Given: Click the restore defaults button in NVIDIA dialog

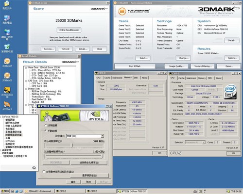Looking at the screenshot, I should 89,175.
